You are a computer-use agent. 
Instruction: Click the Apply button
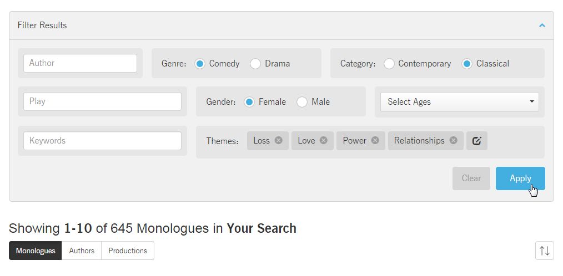tap(520, 178)
